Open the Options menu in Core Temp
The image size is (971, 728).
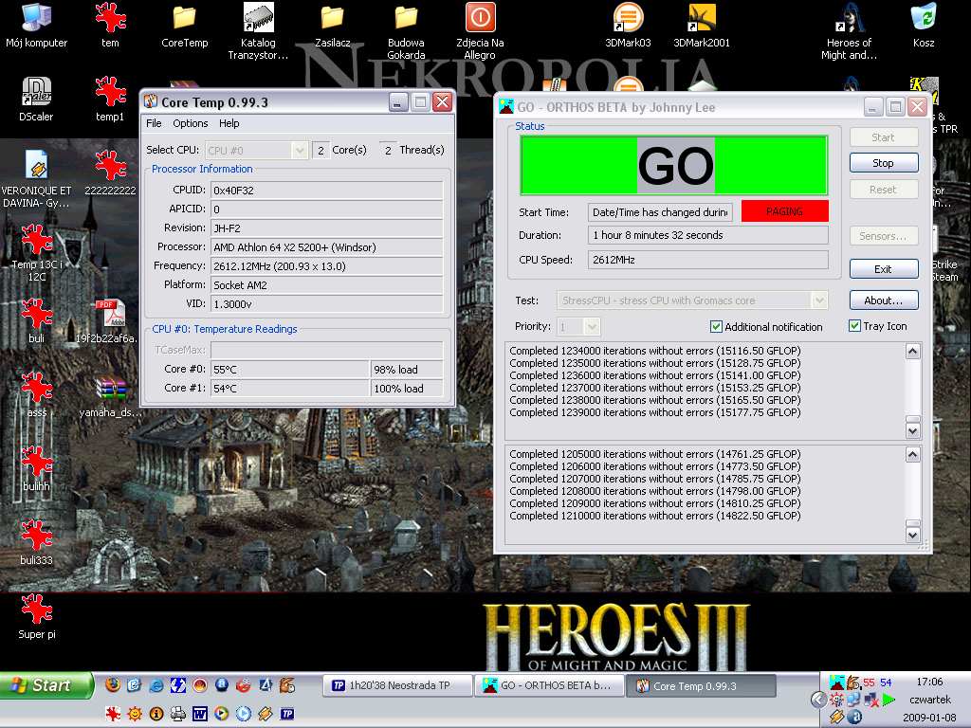point(190,123)
